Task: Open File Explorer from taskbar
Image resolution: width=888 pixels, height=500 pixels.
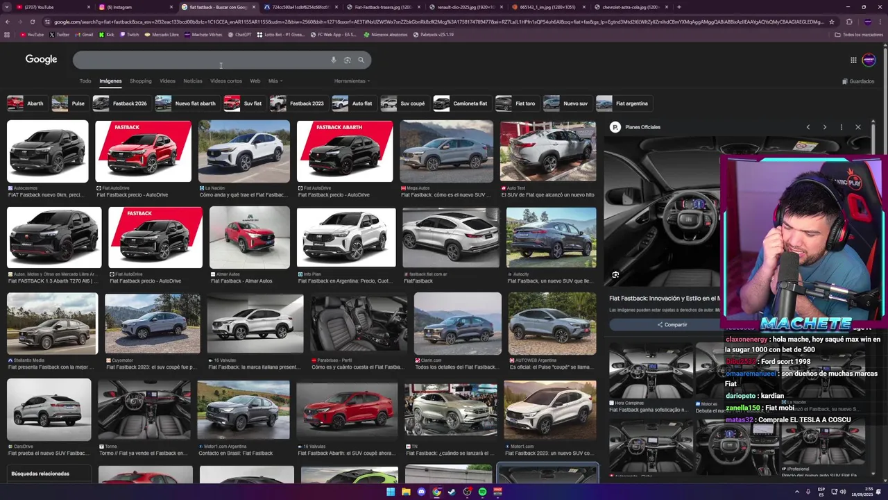Action: tap(406, 492)
